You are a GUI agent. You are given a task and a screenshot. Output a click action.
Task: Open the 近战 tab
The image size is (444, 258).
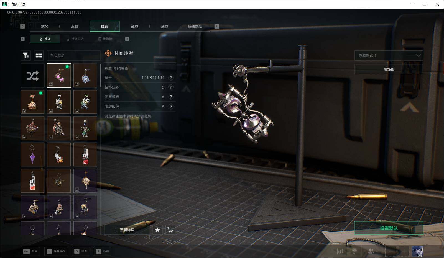[75, 26]
